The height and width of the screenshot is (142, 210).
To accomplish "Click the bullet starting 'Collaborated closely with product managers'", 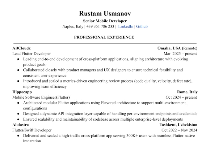I will [103, 73].
